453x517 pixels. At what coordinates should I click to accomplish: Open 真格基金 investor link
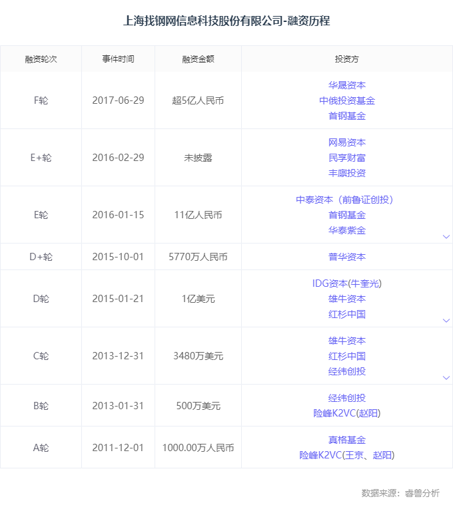pos(346,440)
